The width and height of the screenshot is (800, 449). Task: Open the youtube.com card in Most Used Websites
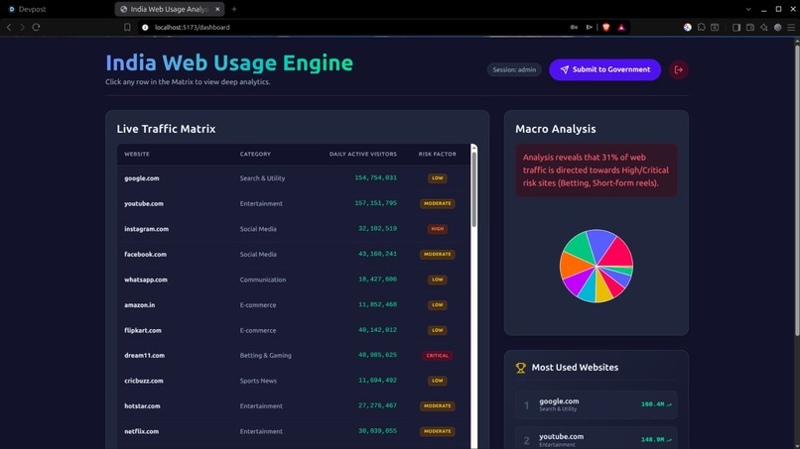click(x=596, y=439)
